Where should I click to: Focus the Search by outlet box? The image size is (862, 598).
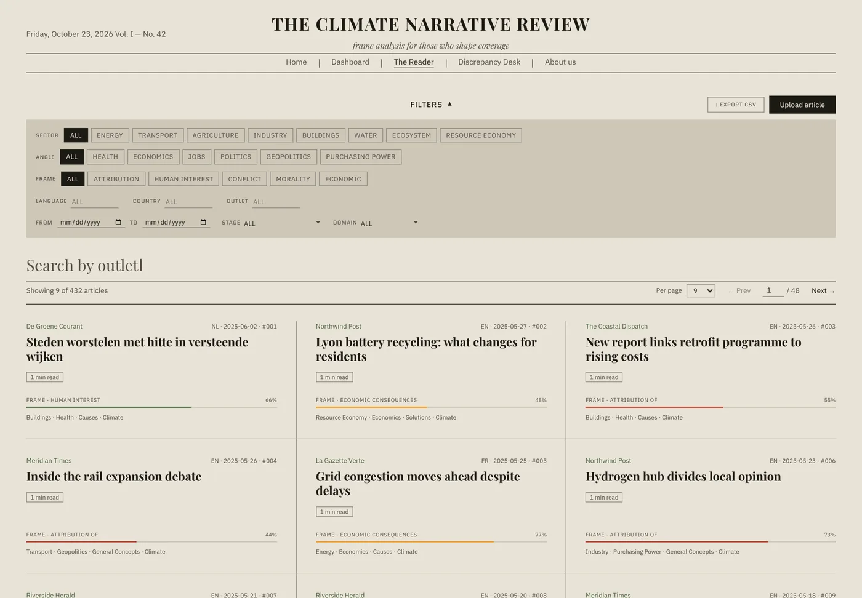(x=431, y=266)
